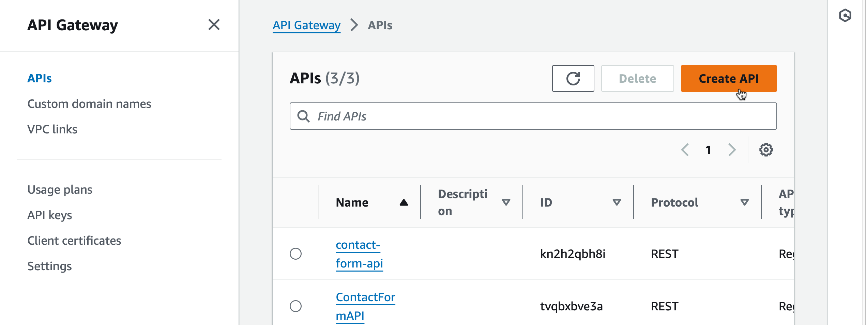
Task: Select the contact-form-api radio button
Action: [x=295, y=254]
